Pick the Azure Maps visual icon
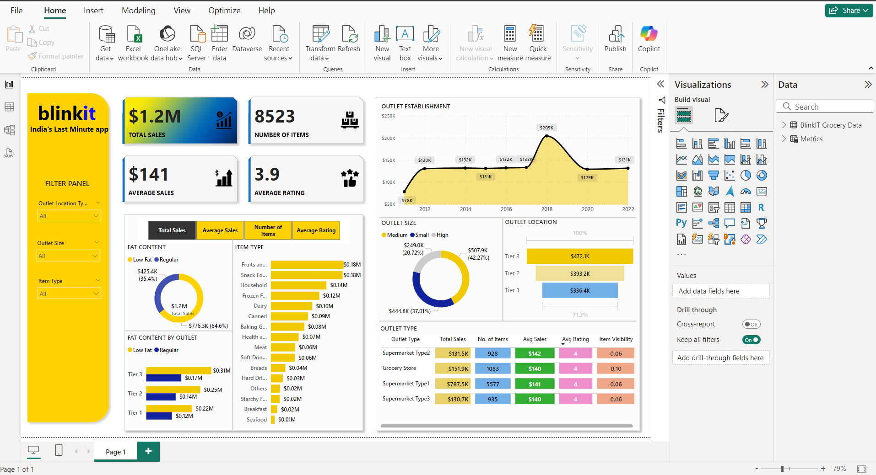876x475 pixels. pos(730,192)
